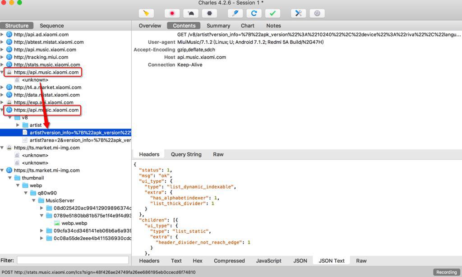Switch response view to JSON tab
The width and height of the screenshot is (462, 277).
tap(300, 261)
